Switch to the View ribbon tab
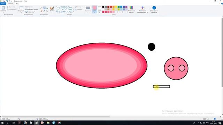The width and height of the screenshot is (223, 125). tap(17, 4)
